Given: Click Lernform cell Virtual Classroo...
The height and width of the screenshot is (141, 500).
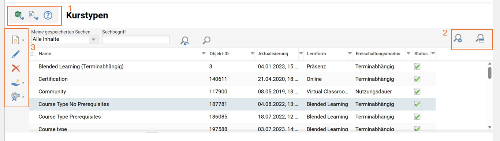Looking at the screenshot, I should [327, 92].
